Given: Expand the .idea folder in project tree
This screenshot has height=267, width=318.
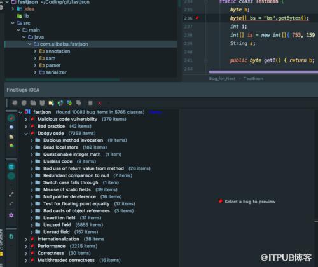Looking at the screenshot, I should click(13, 9).
